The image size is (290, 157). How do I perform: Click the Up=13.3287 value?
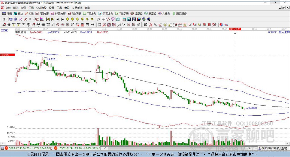(53, 32)
